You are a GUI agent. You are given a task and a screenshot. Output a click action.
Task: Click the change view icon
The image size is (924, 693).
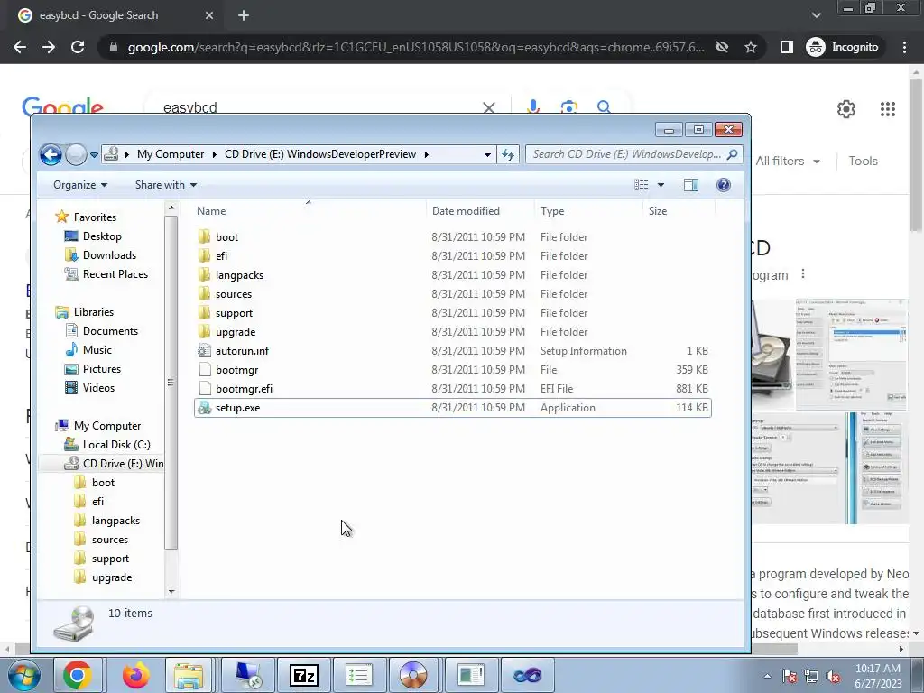click(x=642, y=185)
